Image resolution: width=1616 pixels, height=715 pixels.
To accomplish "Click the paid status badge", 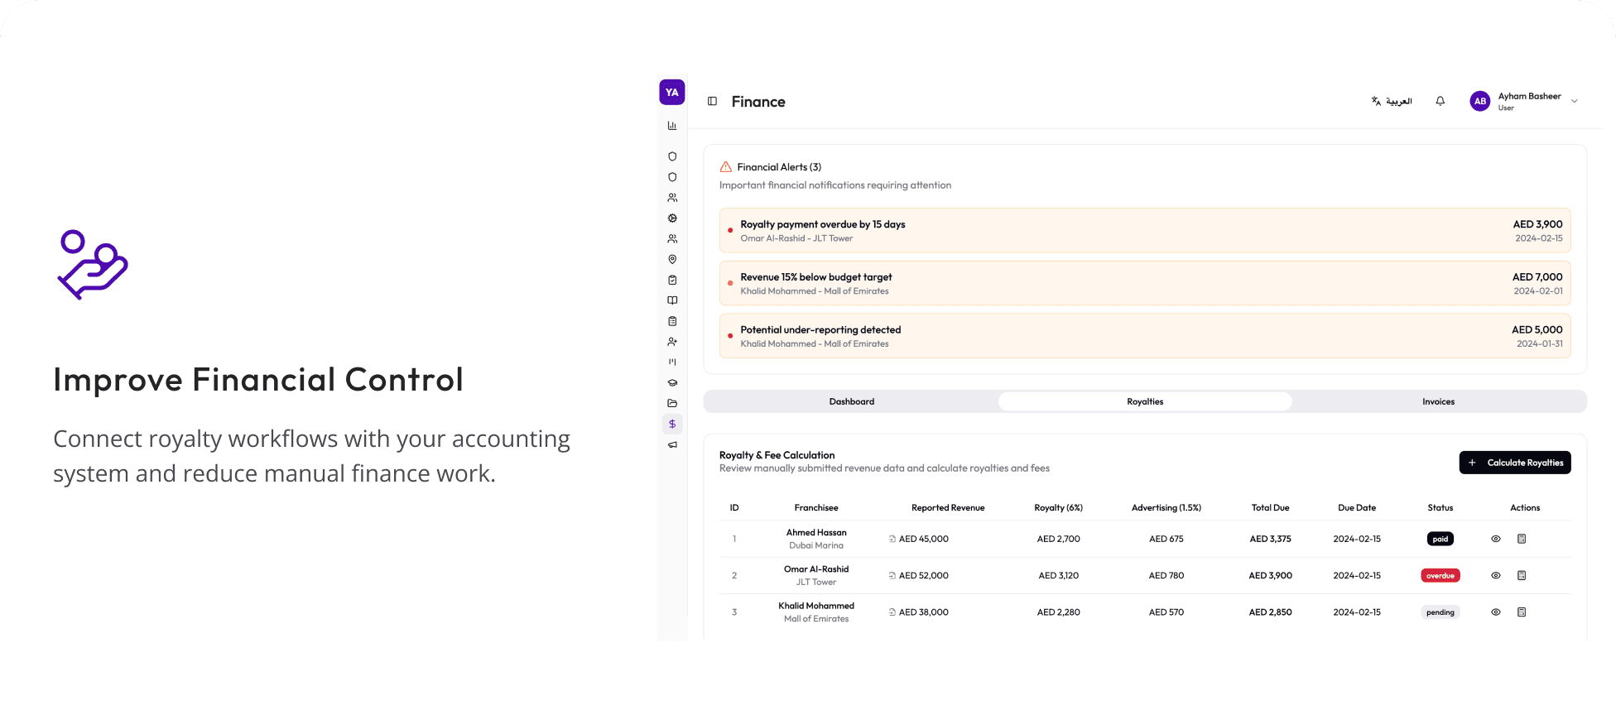I will tap(1440, 539).
